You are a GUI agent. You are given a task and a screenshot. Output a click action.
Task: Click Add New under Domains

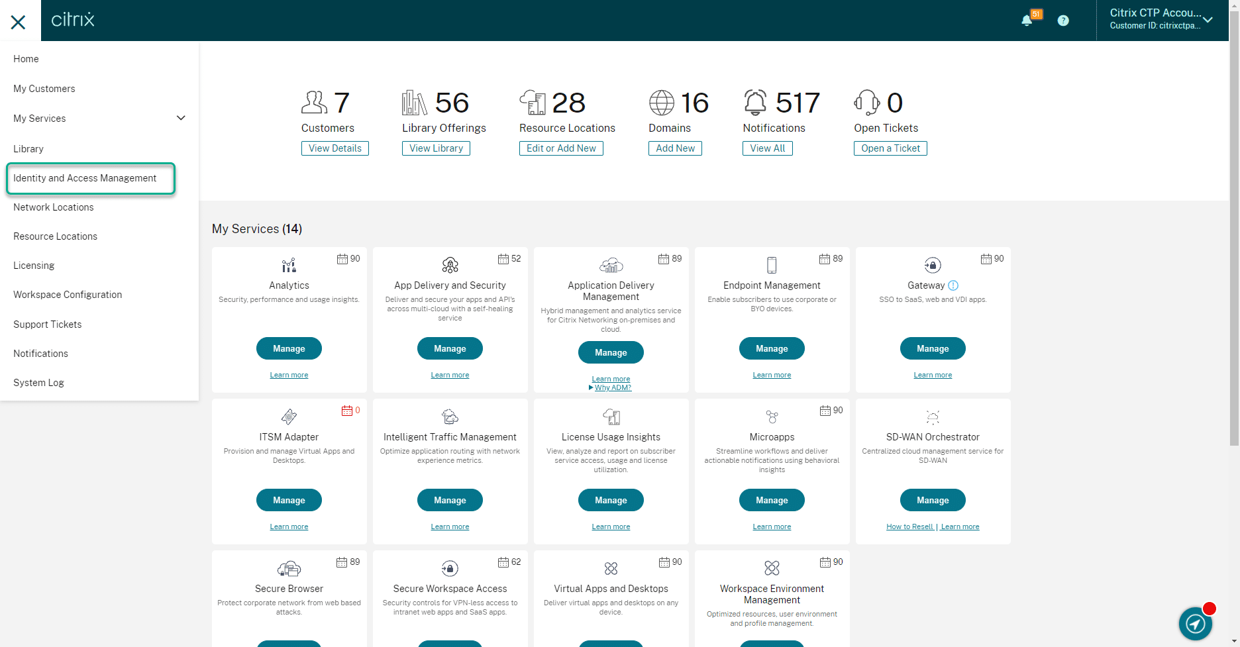coord(675,148)
